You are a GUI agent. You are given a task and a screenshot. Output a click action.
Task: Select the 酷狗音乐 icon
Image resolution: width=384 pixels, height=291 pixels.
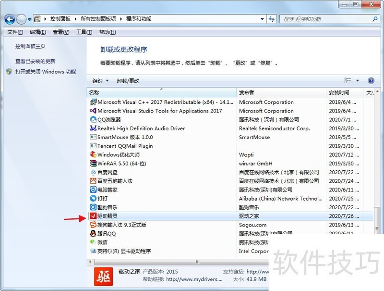tap(93, 207)
